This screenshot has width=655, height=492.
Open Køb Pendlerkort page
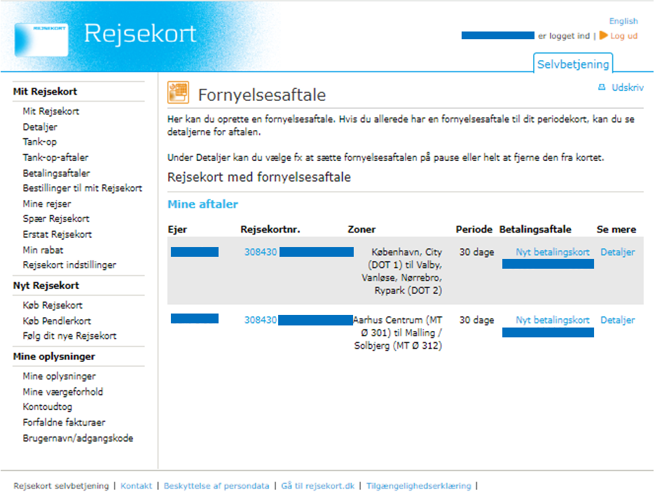click(57, 321)
